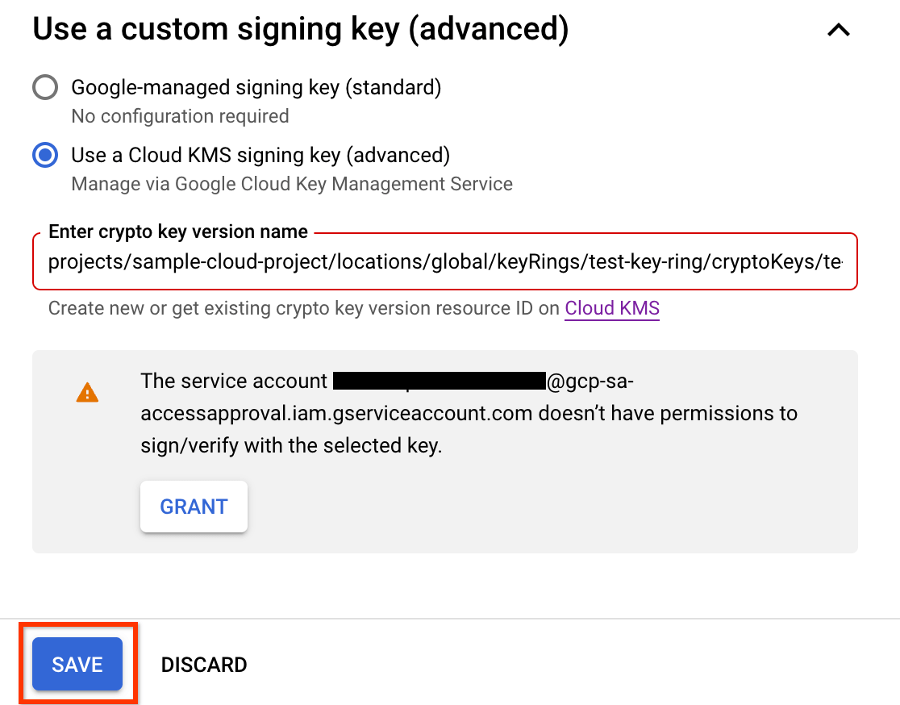Click "The service account" warning text
900x705 pixels.
tap(234, 381)
